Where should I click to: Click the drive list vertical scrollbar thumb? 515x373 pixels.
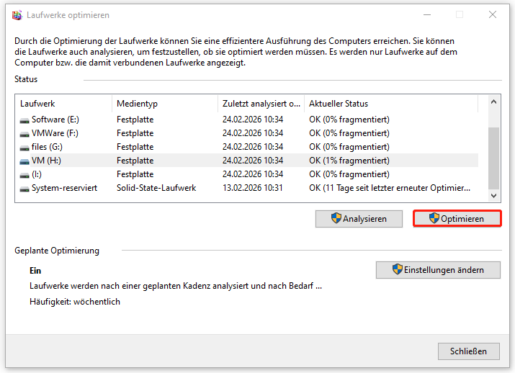(493, 158)
